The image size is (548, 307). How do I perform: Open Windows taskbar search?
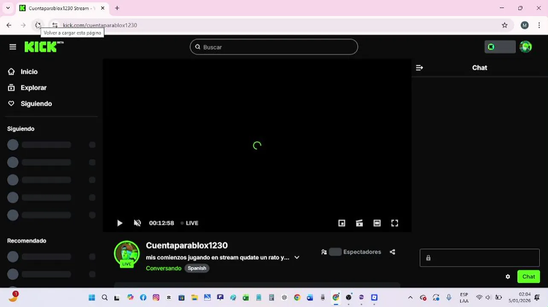105,298
